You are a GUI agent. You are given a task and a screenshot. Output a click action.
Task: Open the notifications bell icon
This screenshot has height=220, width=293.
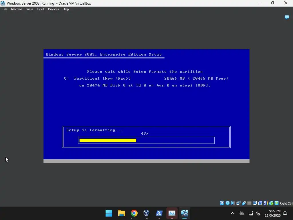[x=285, y=213]
